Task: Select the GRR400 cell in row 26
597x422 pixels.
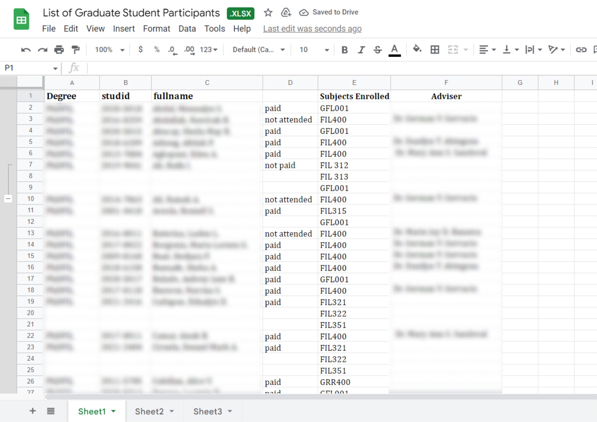Action: [354, 382]
